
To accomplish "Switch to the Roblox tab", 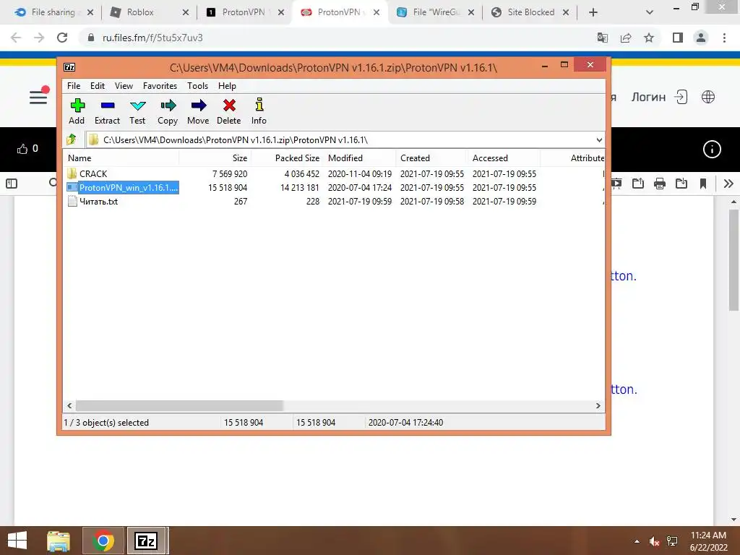I will (149, 12).
